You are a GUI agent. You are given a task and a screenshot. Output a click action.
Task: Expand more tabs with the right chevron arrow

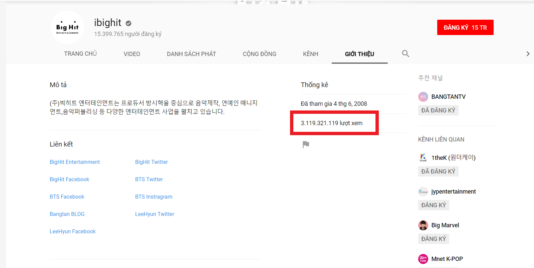(x=528, y=54)
